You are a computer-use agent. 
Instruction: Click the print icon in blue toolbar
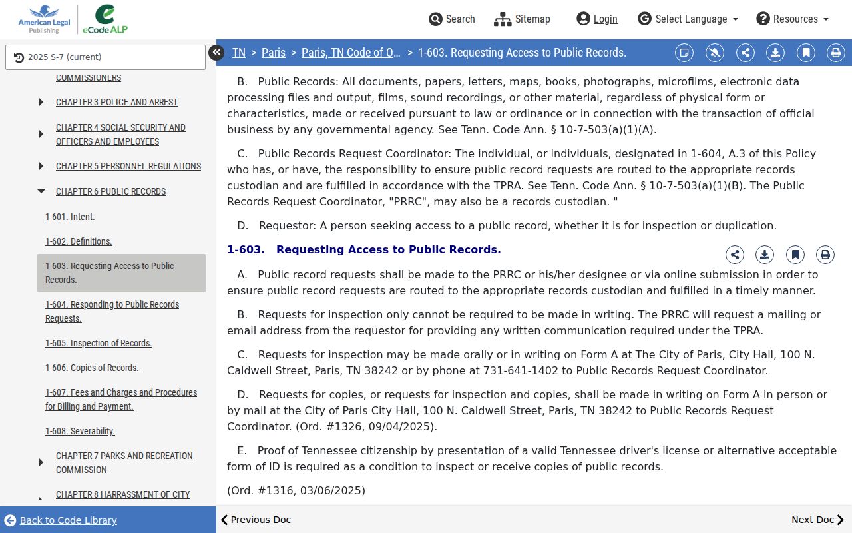point(836,53)
